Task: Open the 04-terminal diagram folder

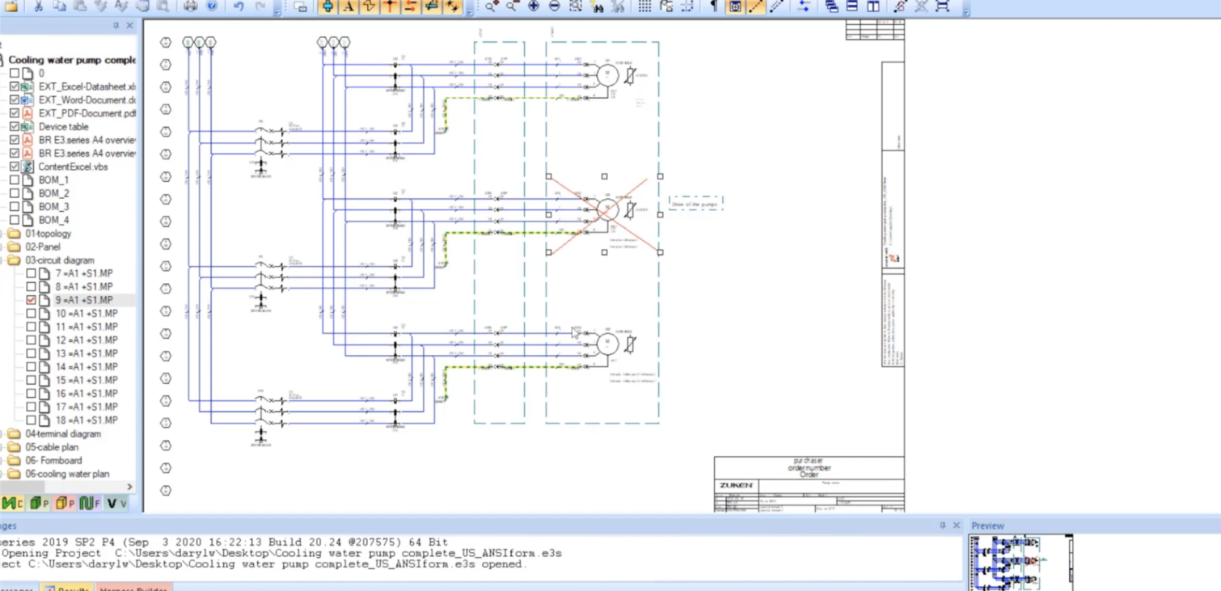Action: click(63, 434)
